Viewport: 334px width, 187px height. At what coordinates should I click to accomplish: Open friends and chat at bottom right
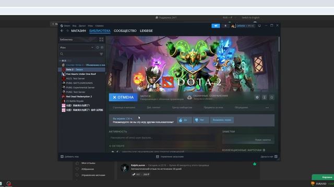pos(269,157)
